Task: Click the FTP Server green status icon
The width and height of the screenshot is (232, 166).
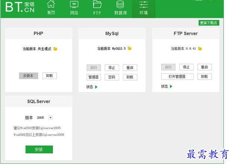Action: 171,87
